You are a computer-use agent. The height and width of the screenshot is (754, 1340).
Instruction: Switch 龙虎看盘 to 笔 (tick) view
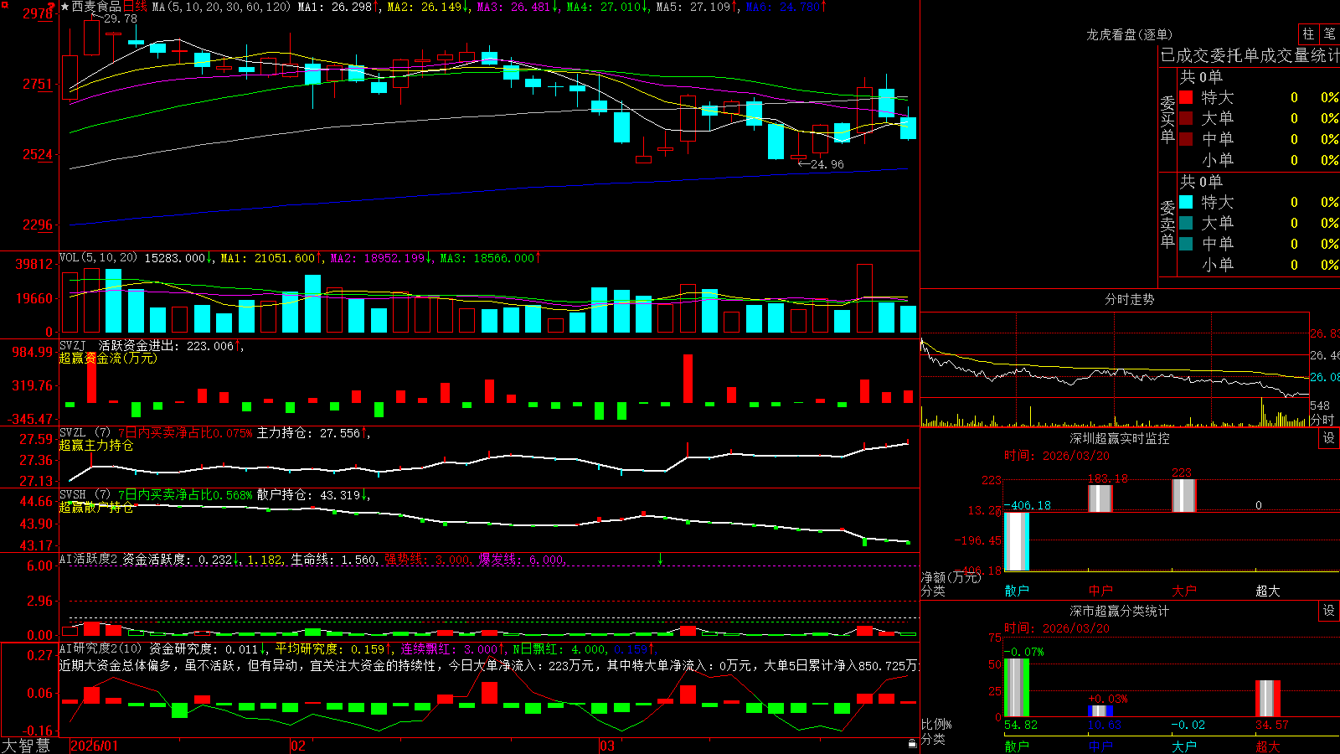1329,34
